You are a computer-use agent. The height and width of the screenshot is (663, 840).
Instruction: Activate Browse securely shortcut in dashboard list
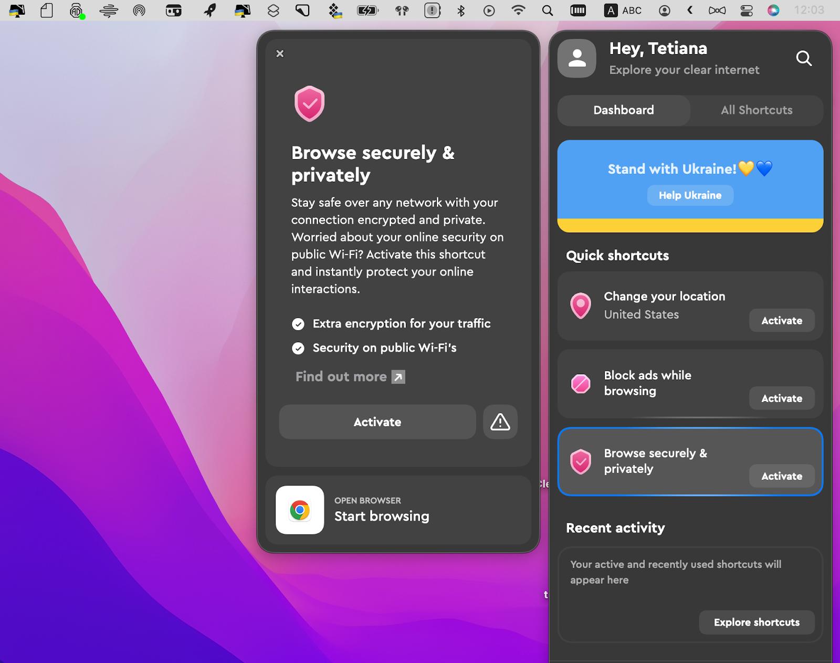pyautogui.click(x=782, y=476)
